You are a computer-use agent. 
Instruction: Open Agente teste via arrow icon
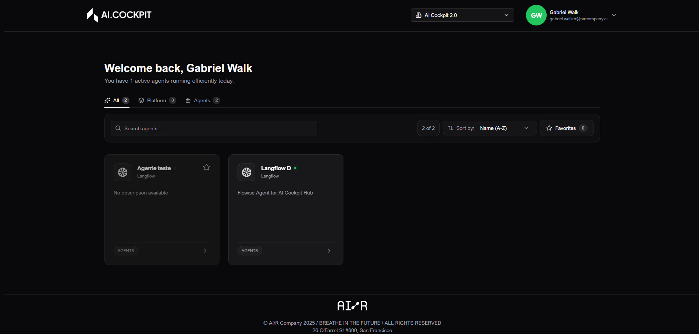(x=205, y=251)
